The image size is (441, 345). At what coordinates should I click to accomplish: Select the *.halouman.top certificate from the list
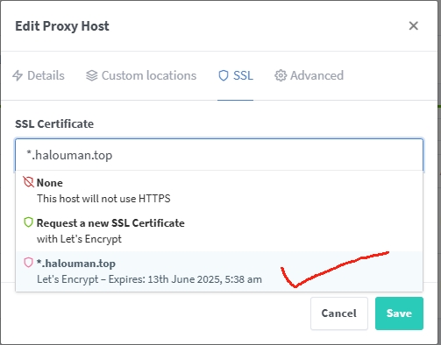(219, 271)
